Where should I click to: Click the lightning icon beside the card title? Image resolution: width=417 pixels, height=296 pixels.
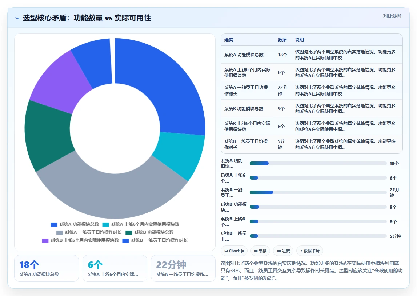pos(17,18)
